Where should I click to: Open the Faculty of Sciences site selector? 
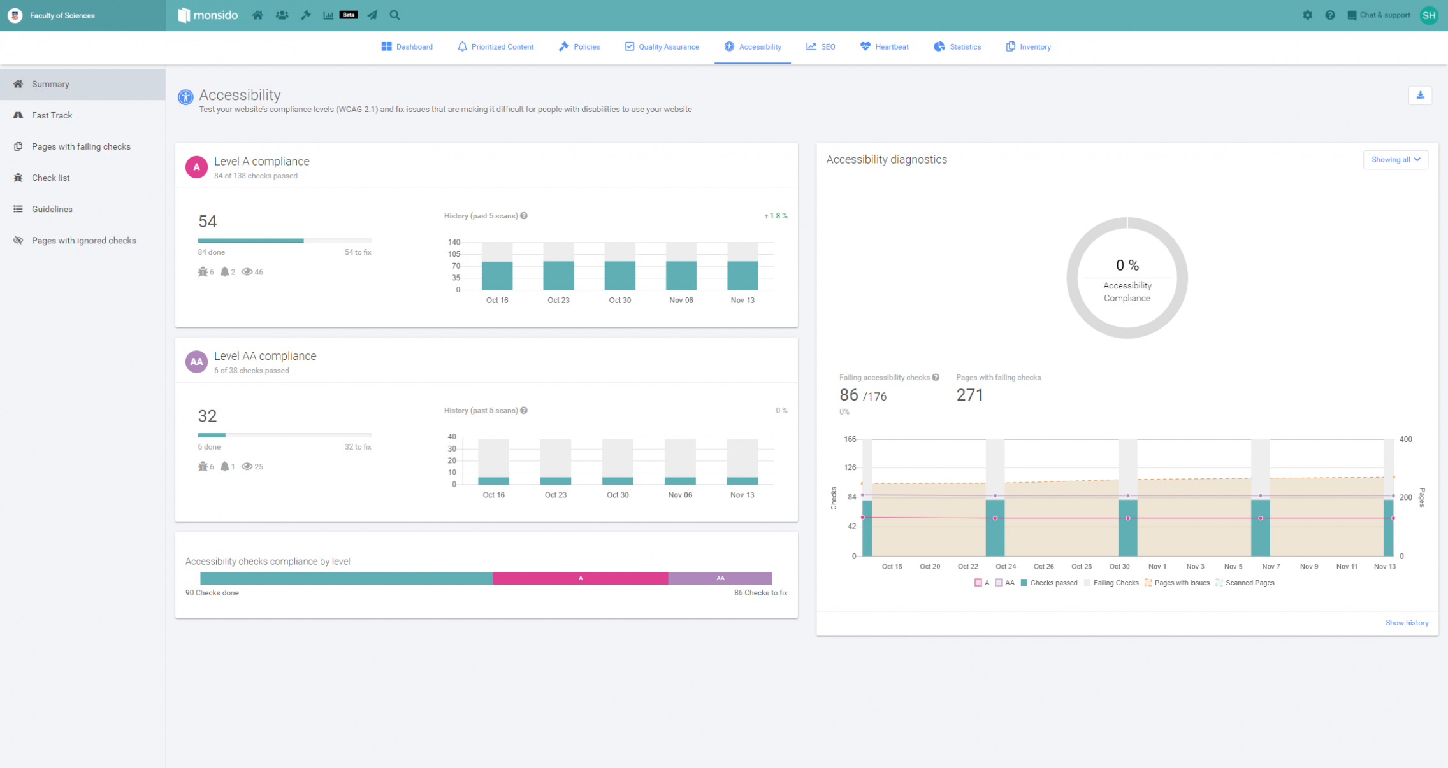coord(62,15)
